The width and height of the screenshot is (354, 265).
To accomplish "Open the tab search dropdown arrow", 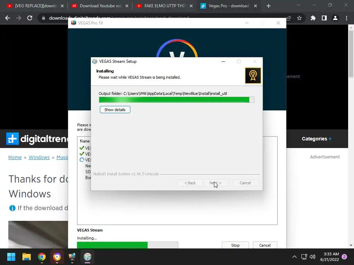I will [x=298, y=5].
